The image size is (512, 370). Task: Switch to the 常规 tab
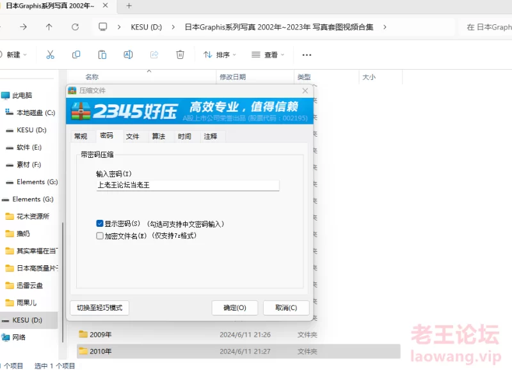[81, 136]
